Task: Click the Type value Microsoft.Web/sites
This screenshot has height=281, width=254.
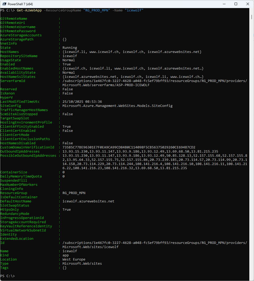Action: tap(82, 264)
